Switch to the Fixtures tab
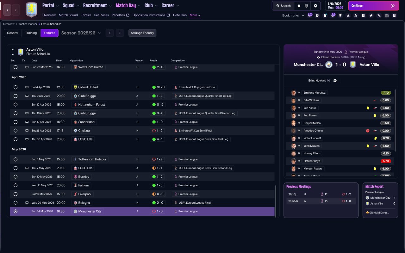The width and height of the screenshot is (405, 253). click(50, 33)
